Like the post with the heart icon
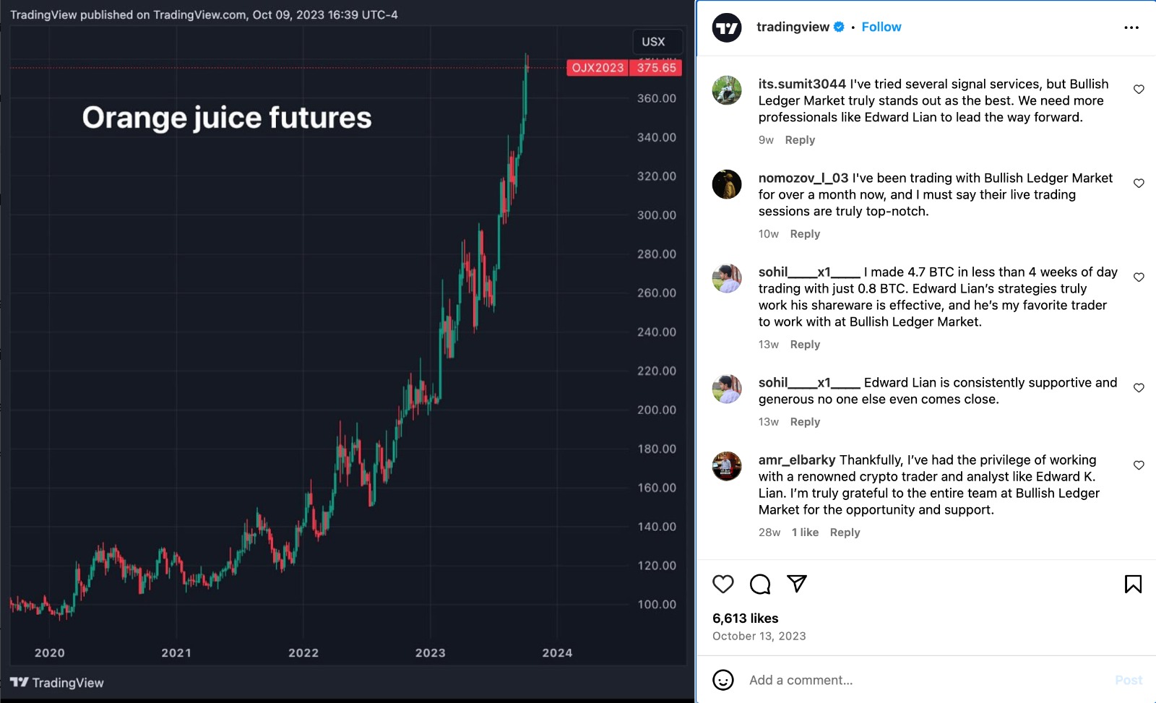The image size is (1156, 703). (x=723, y=584)
